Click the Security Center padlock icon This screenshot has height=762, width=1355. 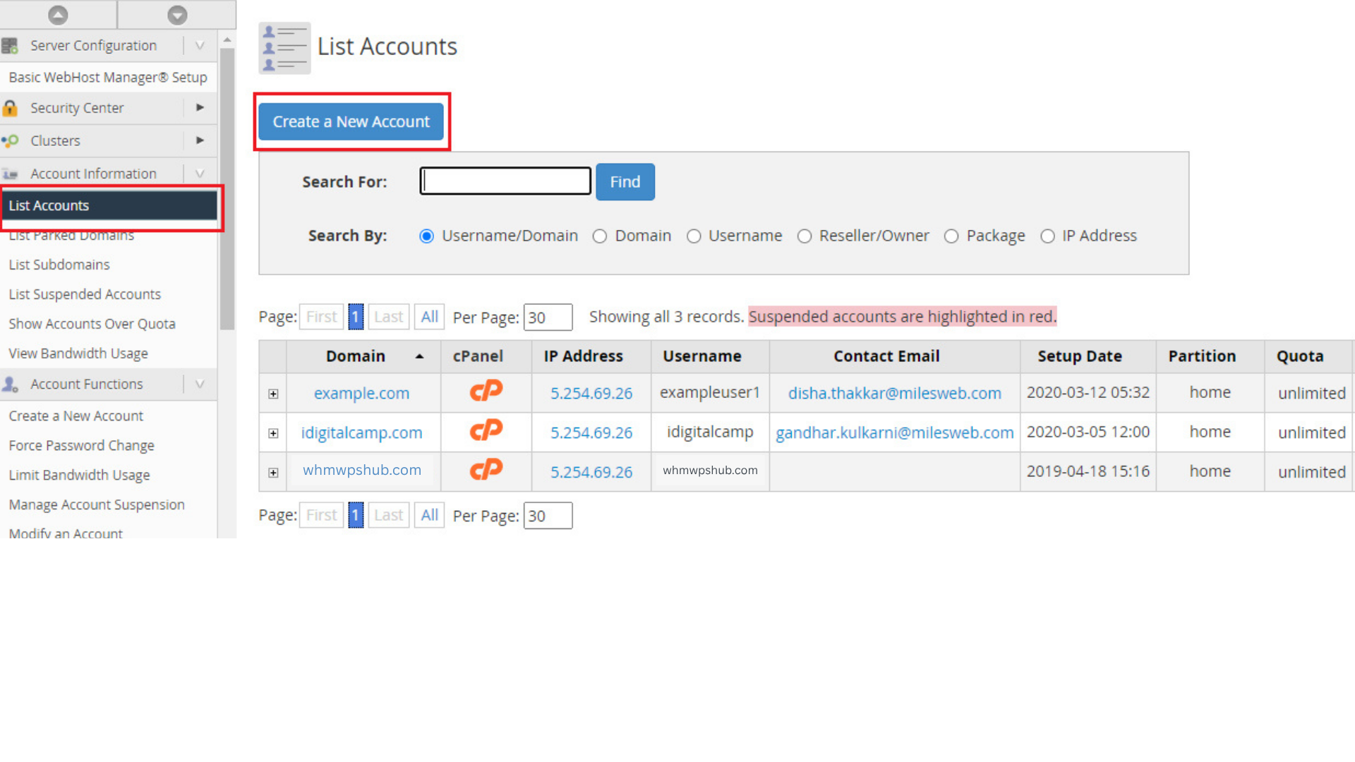(10, 108)
